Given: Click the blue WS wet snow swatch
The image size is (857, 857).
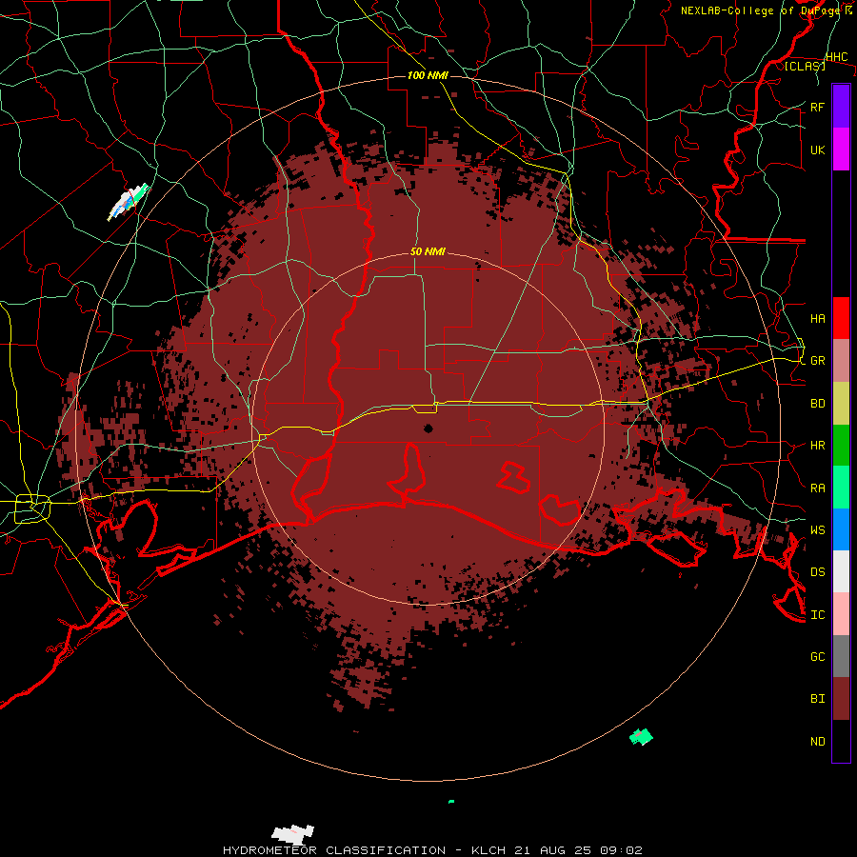Looking at the screenshot, I should [841, 529].
